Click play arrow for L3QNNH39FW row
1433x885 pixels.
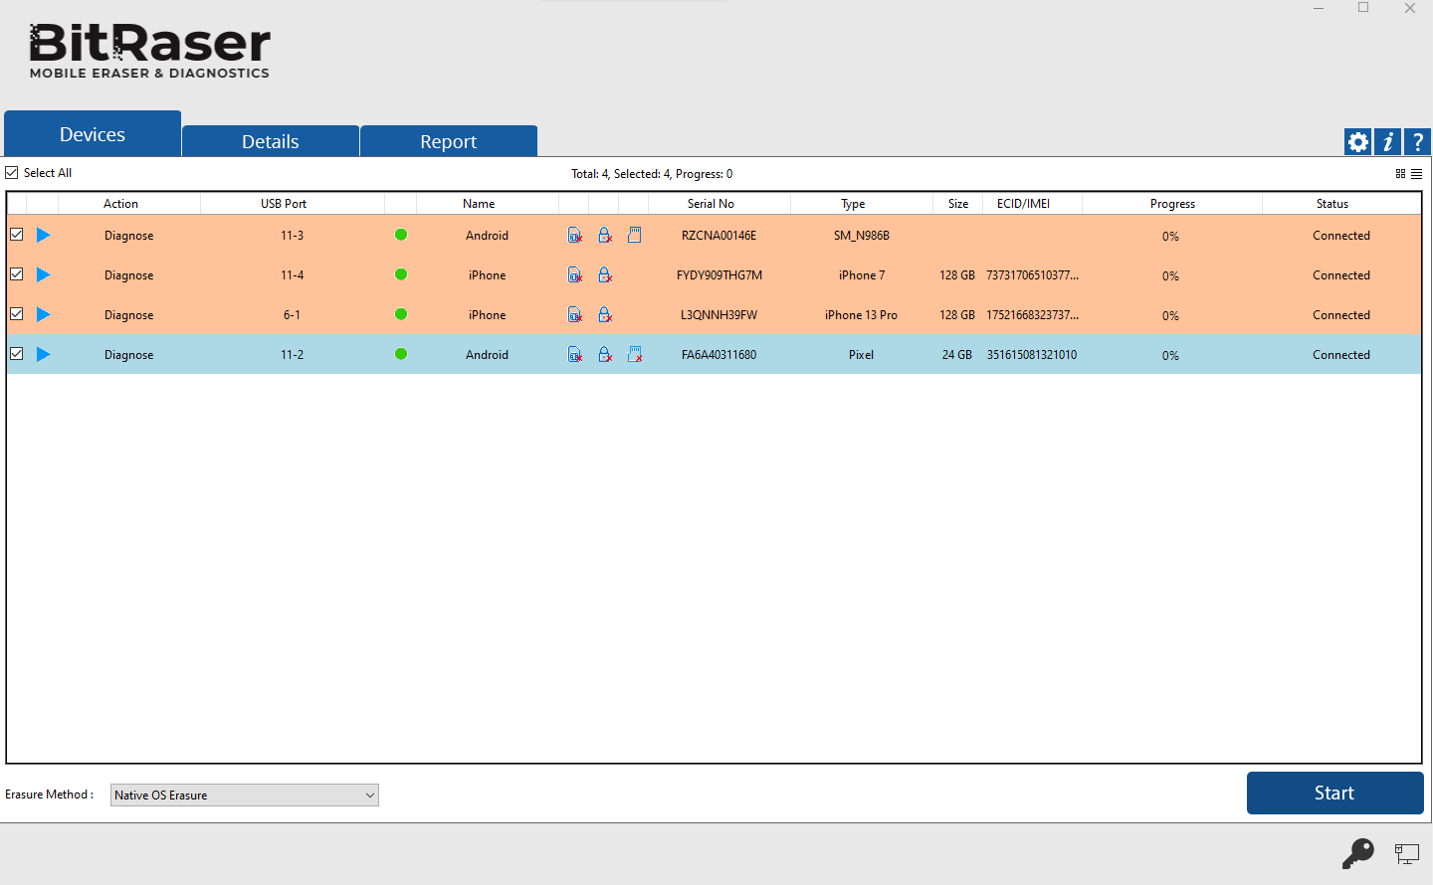pyautogui.click(x=44, y=315)
